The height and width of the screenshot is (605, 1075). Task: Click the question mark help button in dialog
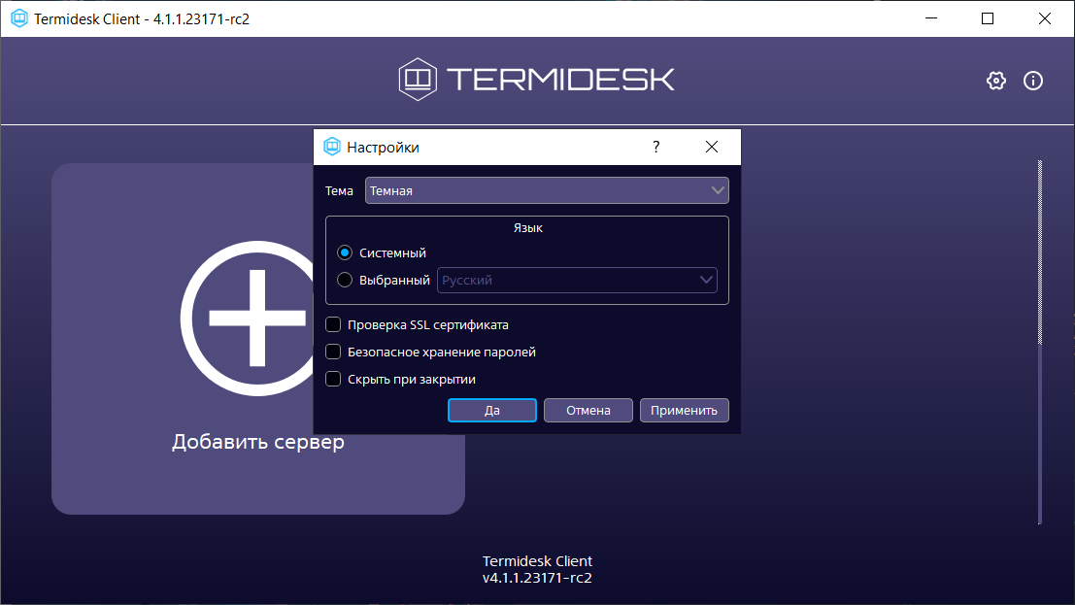click(655, 148)
